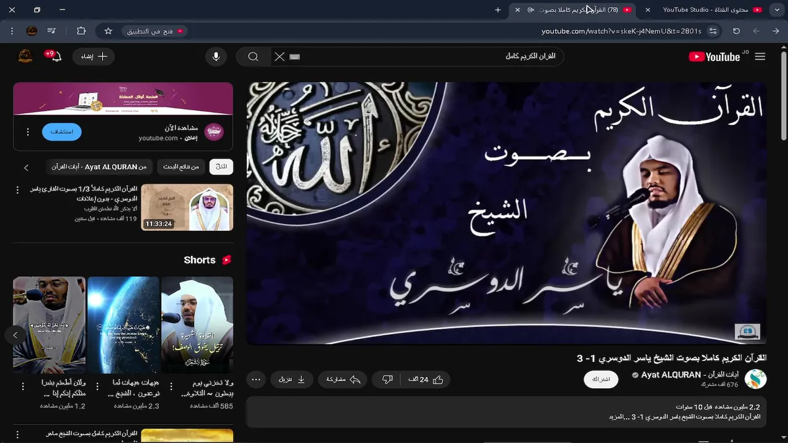Open options for the 'ولا تخزني يوم' Short

coord(171,387)
